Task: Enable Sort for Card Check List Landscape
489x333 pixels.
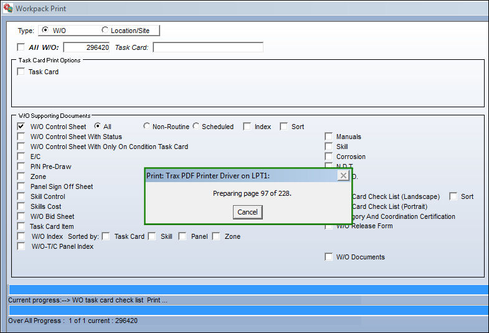Action: (x=453, y=196)
